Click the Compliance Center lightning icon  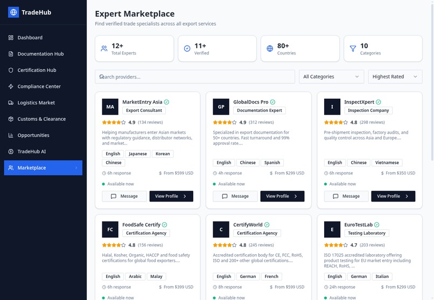tap(11, 86)
